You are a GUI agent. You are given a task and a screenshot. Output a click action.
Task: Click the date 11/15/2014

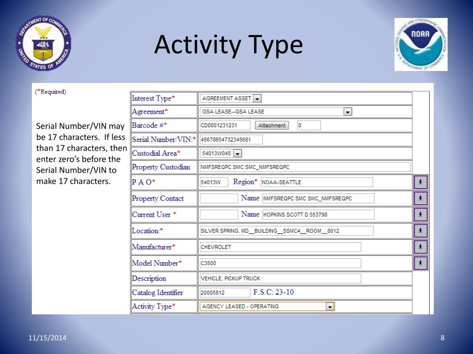48,338
